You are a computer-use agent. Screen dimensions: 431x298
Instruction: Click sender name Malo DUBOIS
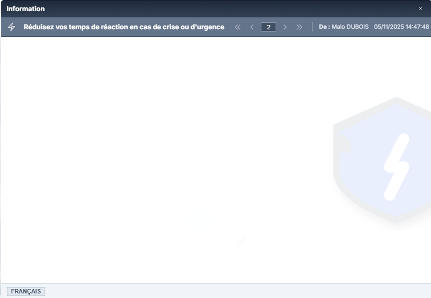point(350,27)
